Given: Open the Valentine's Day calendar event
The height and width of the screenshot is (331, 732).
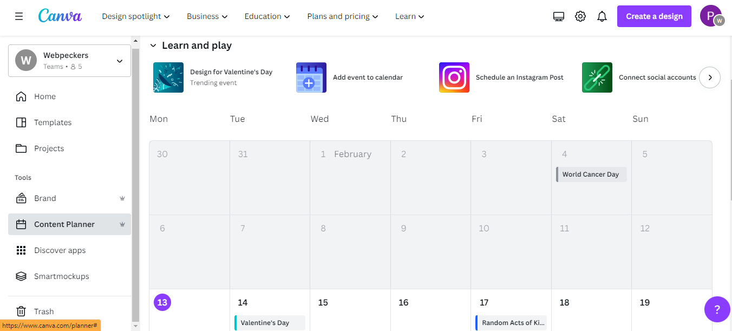Looking at the screenshot, I should pos(269,322).
